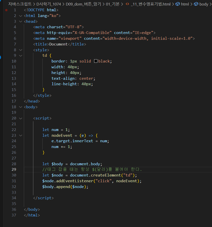Click the closing script tag
212x227 pixels.
coord(44,198)
